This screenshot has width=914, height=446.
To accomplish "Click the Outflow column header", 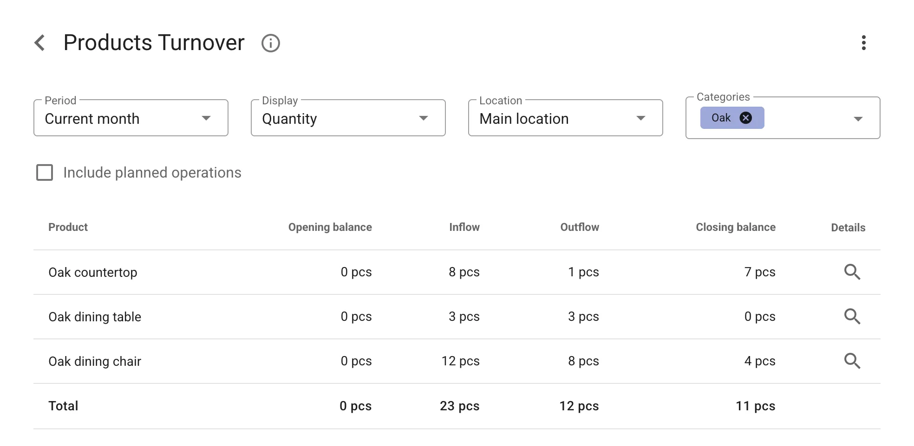I will click(579, 227).
